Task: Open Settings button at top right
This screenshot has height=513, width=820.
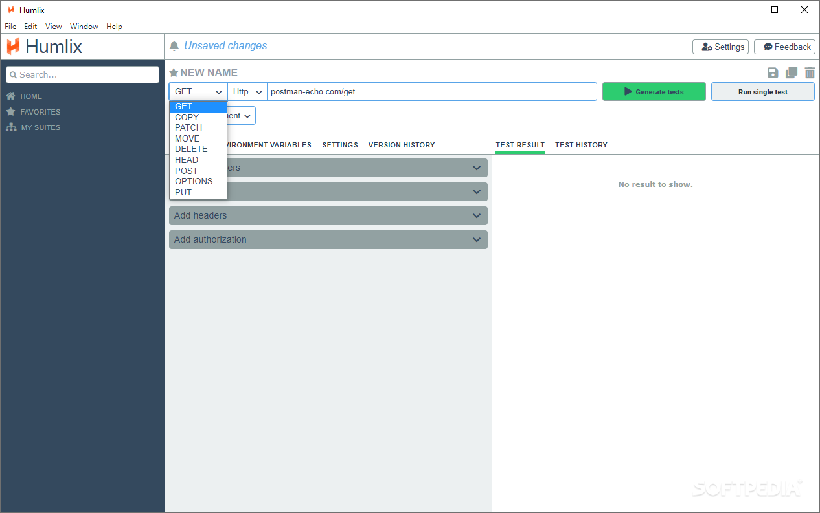Action: pyautogui.click(x=721, y=47)
